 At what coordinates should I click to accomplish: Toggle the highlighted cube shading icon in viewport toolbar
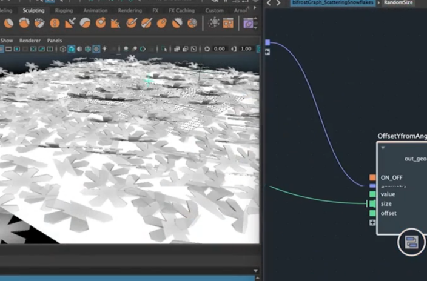(71, 49)
